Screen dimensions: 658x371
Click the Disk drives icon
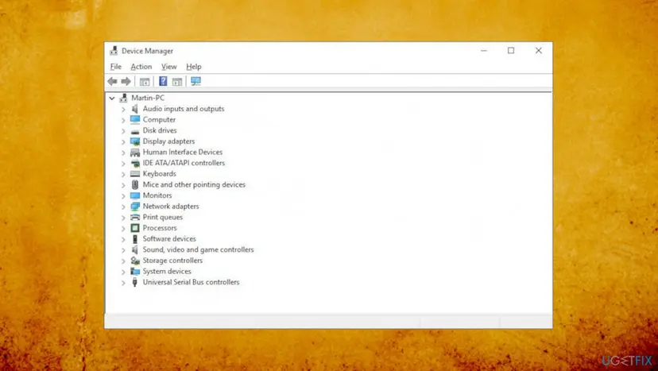tap(135, 131)
